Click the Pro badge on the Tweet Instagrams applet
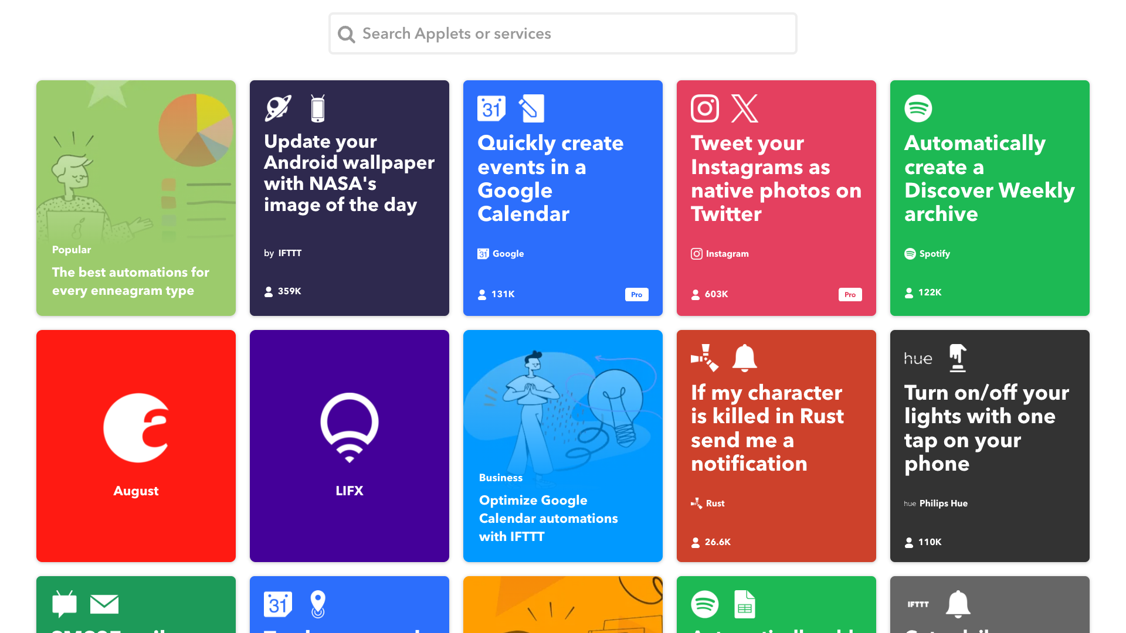This screenshot has width=1126, height=633. pos(850,295)
